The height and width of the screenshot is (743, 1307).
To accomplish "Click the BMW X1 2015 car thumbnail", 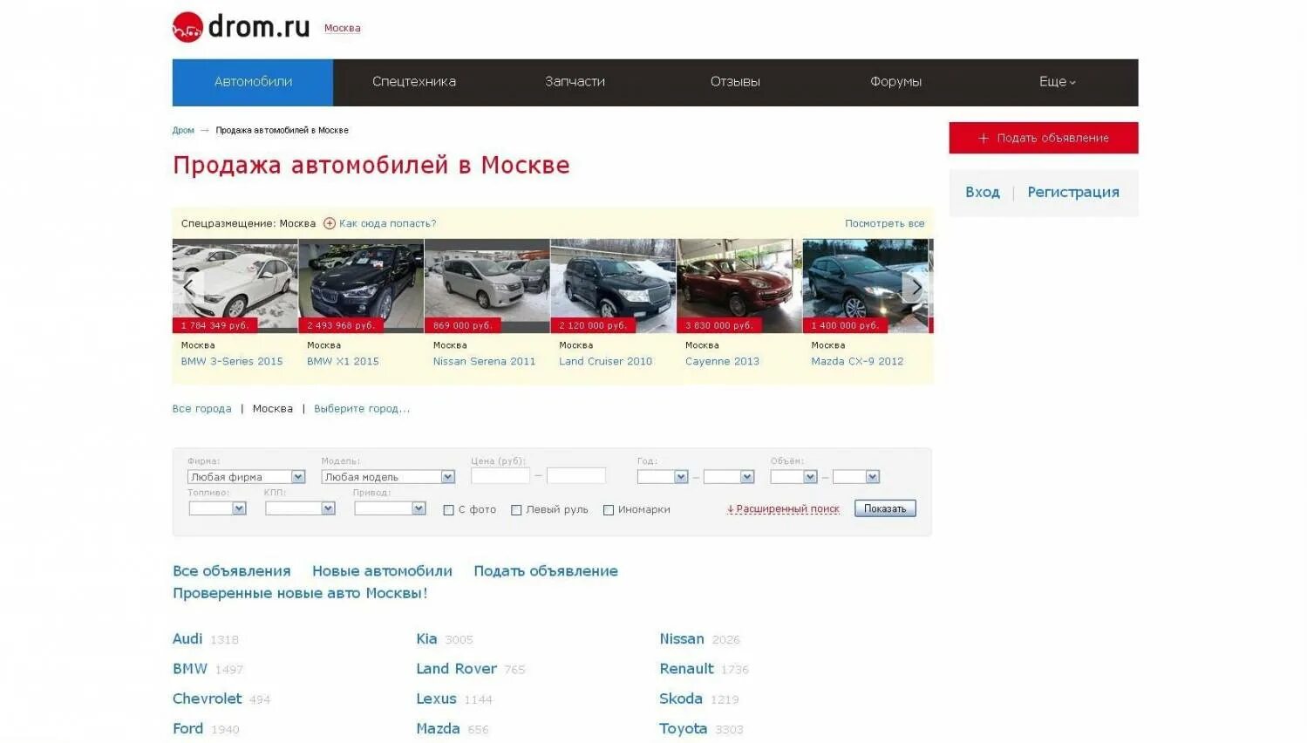I will 360,283.
